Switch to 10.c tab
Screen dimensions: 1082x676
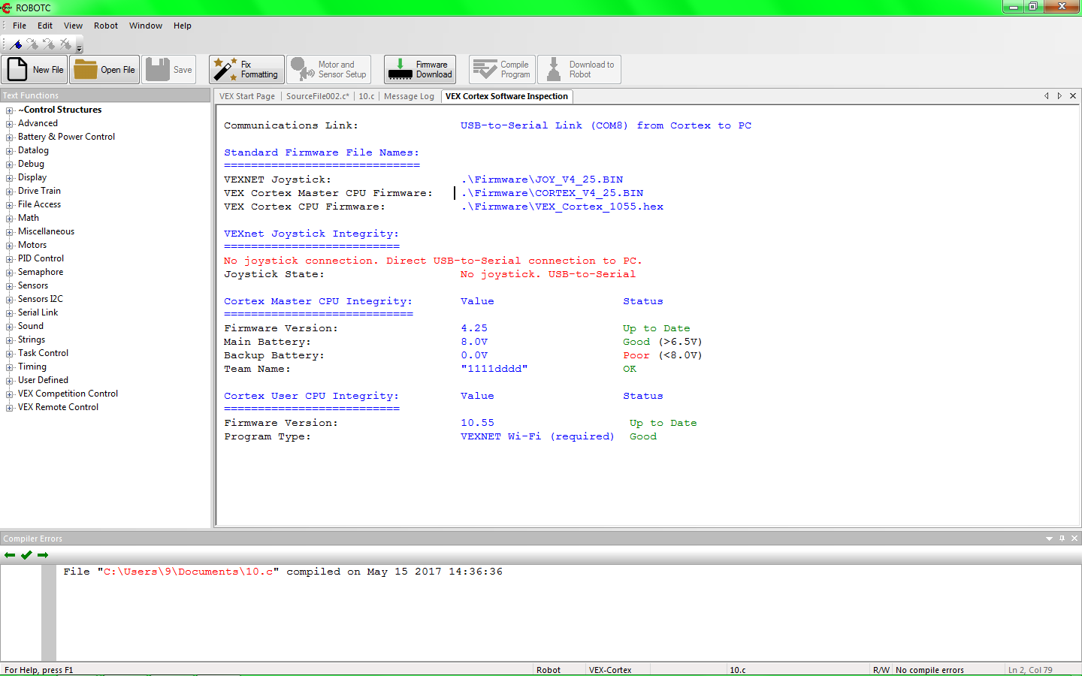pos(367,96)
